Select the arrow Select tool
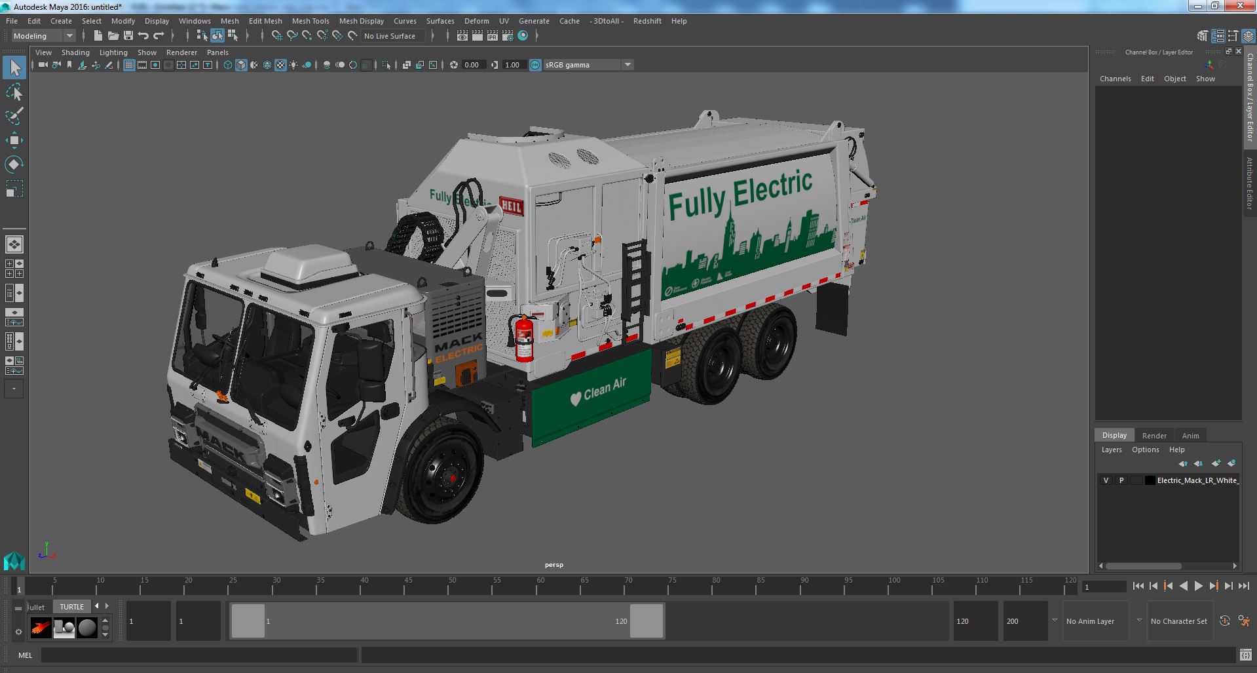This screenshot has width=1257, height=673. point(14,67)
